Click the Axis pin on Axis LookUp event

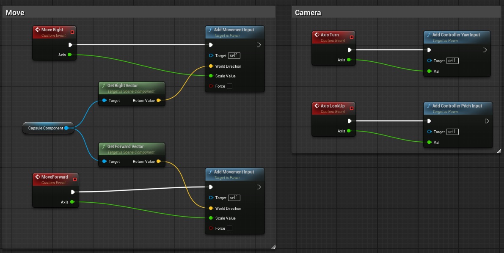tap(349, 131)
